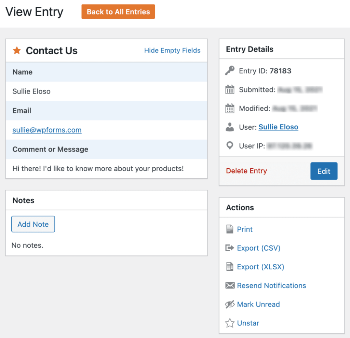
Task: Click the key icon next to Entry ID
Action: tap(230, 71)
